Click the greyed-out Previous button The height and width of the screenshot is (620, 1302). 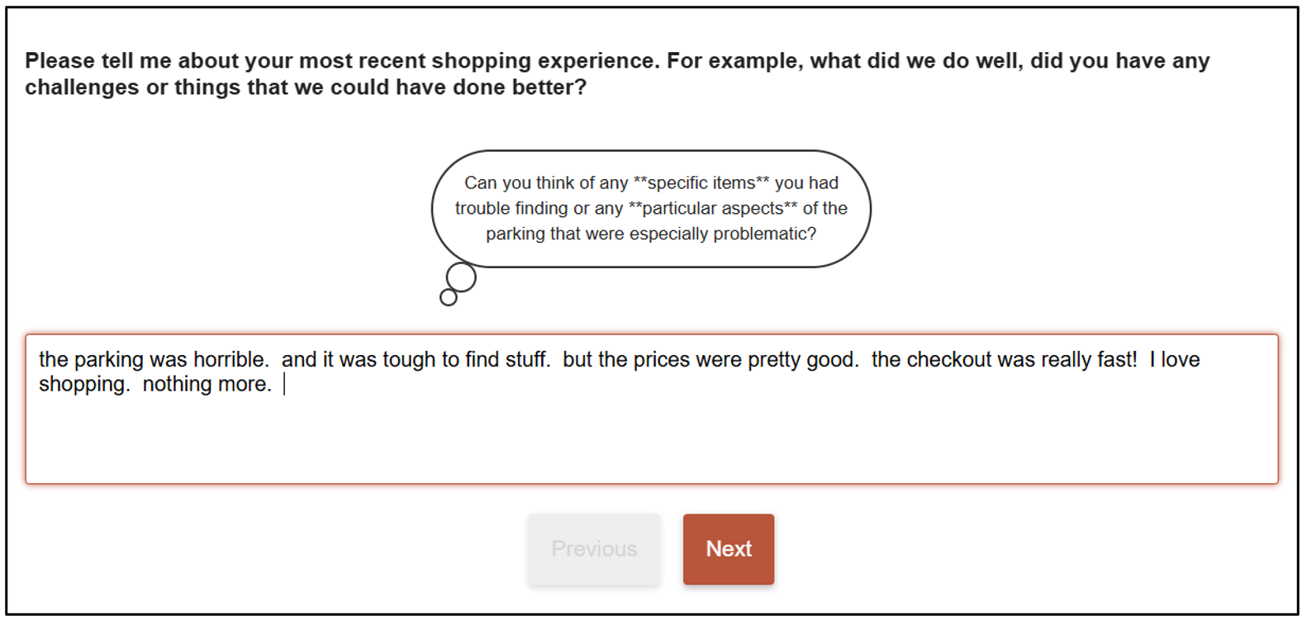pyautogui.click(x=594, y=549)
